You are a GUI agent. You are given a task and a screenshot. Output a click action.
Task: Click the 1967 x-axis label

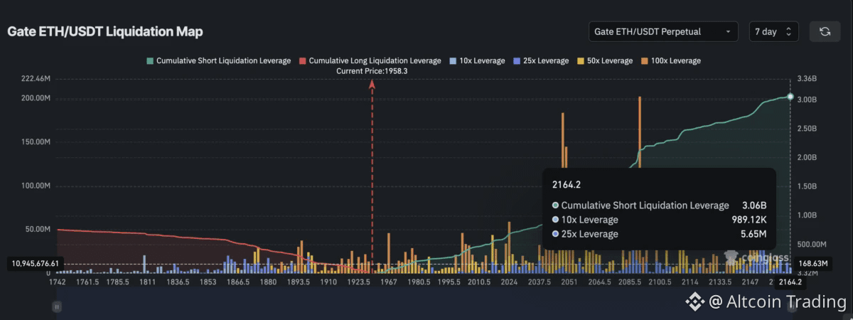[389, 282]
